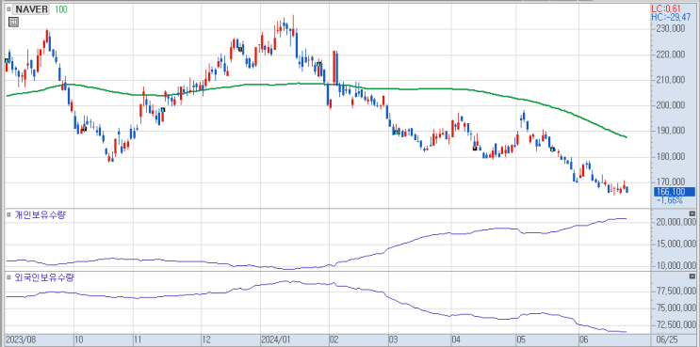Image resolution: width=700 pixels, height=347 pixels.
Task: Click the 77,500,000 axis label
Action: tap(676, 292)
